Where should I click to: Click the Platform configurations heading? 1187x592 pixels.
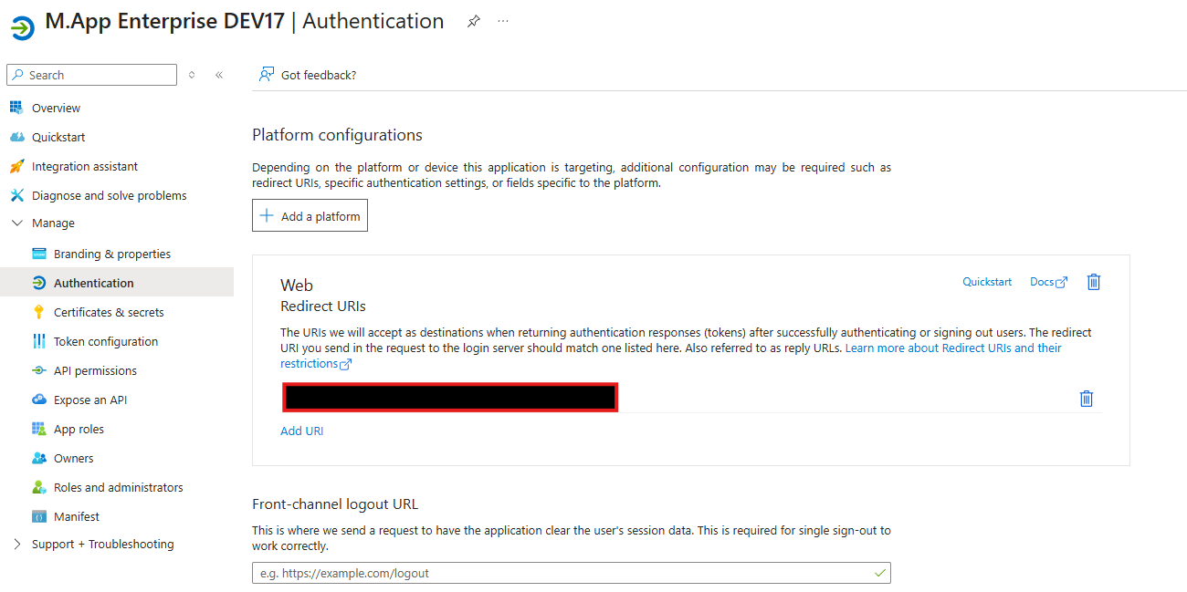pyautogui.click(x=337, y=135)
